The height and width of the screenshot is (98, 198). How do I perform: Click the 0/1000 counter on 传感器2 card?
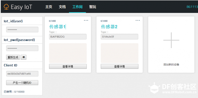[x=104, y=21]
